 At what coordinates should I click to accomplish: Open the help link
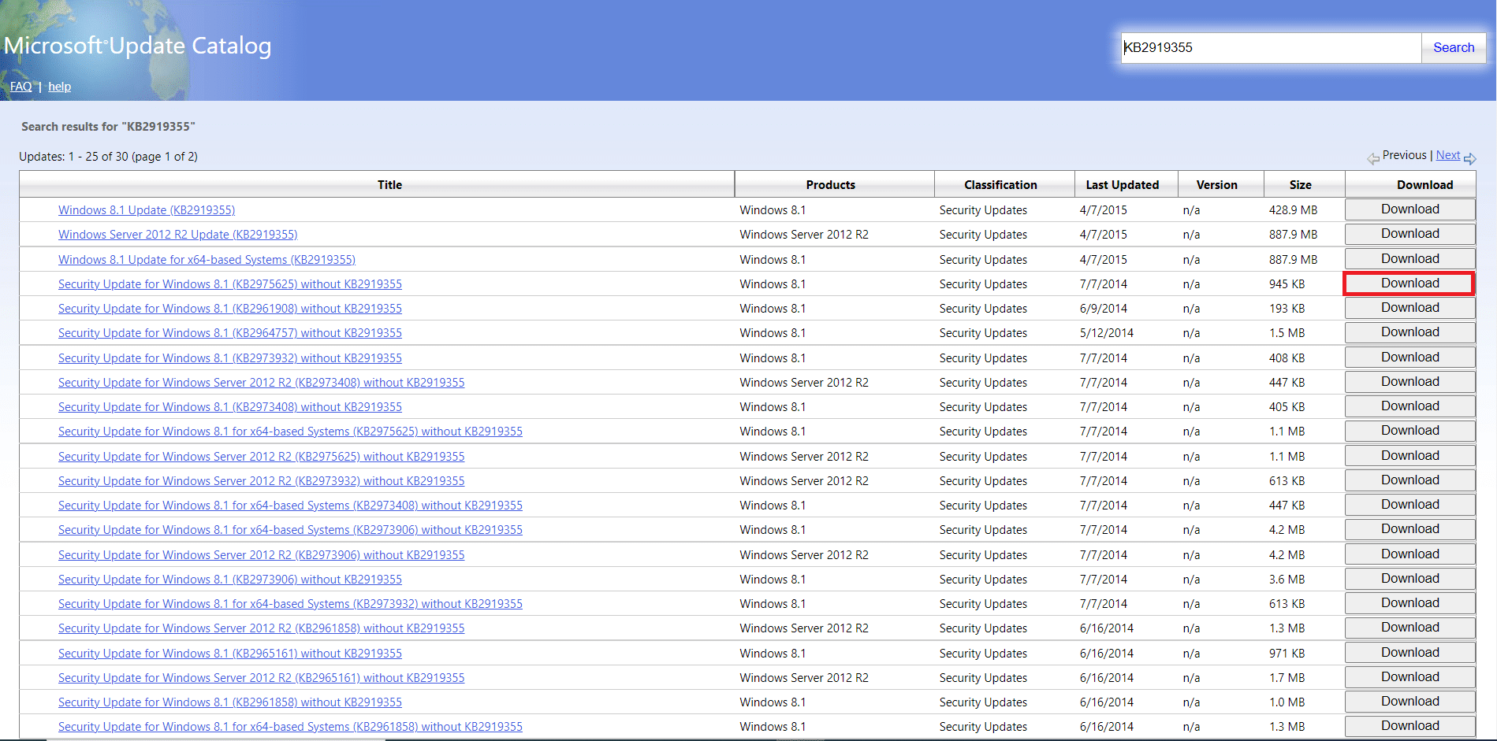59,87
